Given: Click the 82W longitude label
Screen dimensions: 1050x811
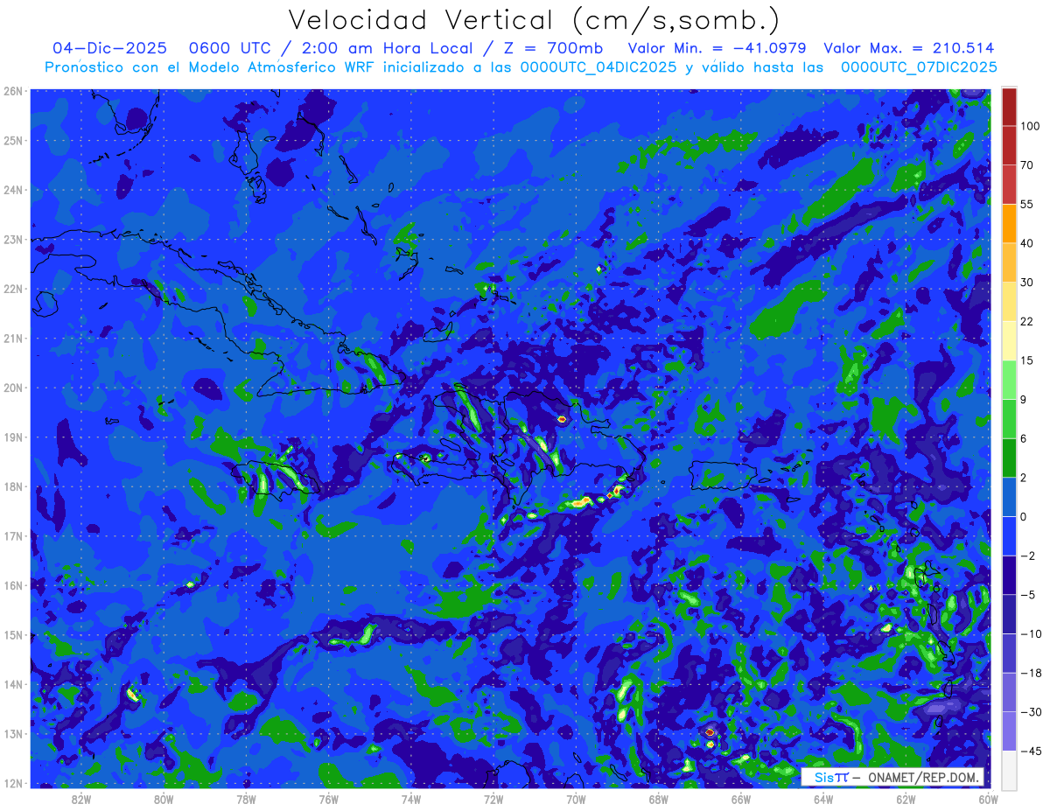Looking at the screenshot, I should tap(81, 799).
